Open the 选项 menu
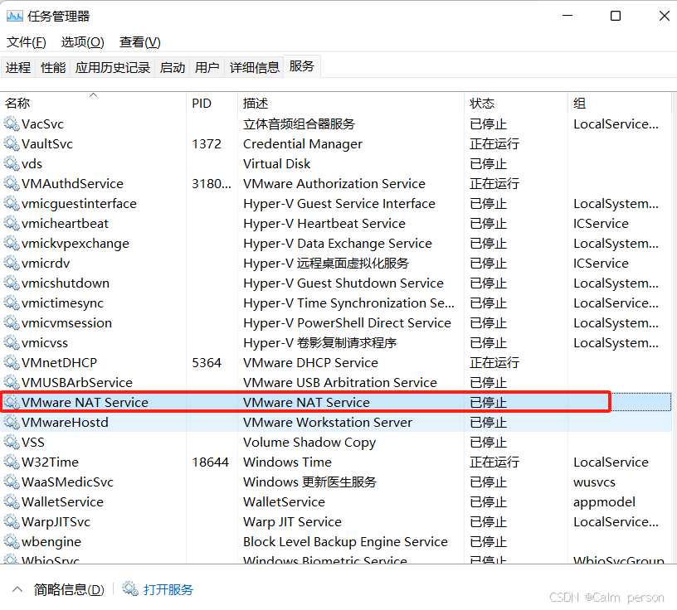The height and width of the screenshot is (610, 677). tap(82, 41)
